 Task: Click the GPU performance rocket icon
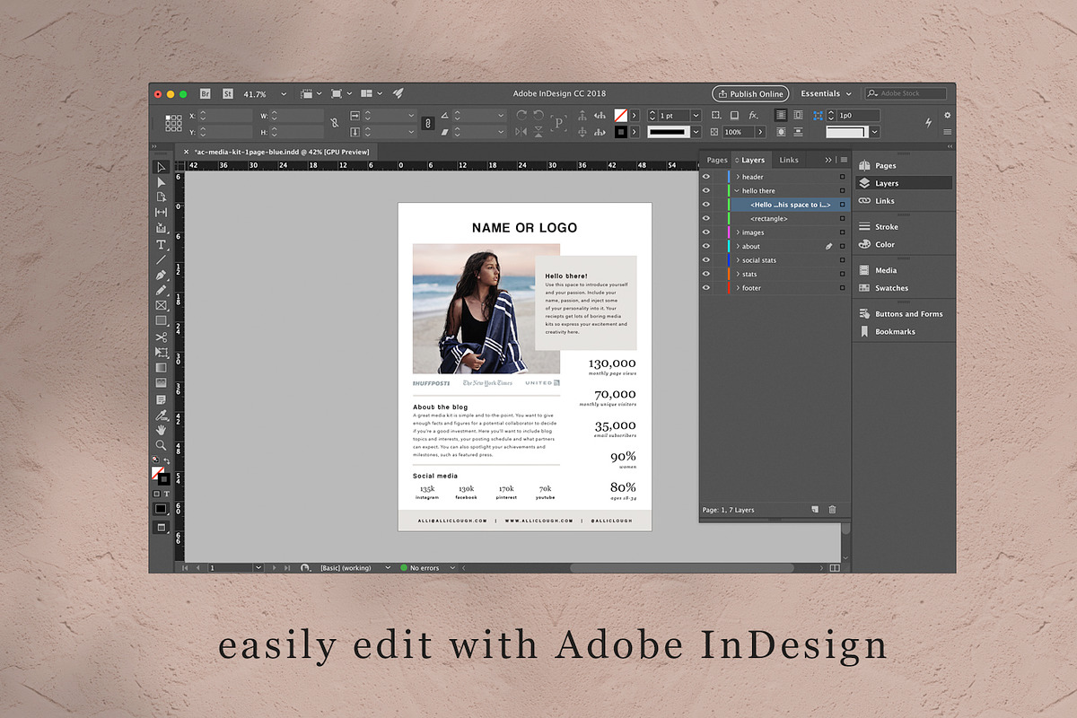(x=398, y=93)
